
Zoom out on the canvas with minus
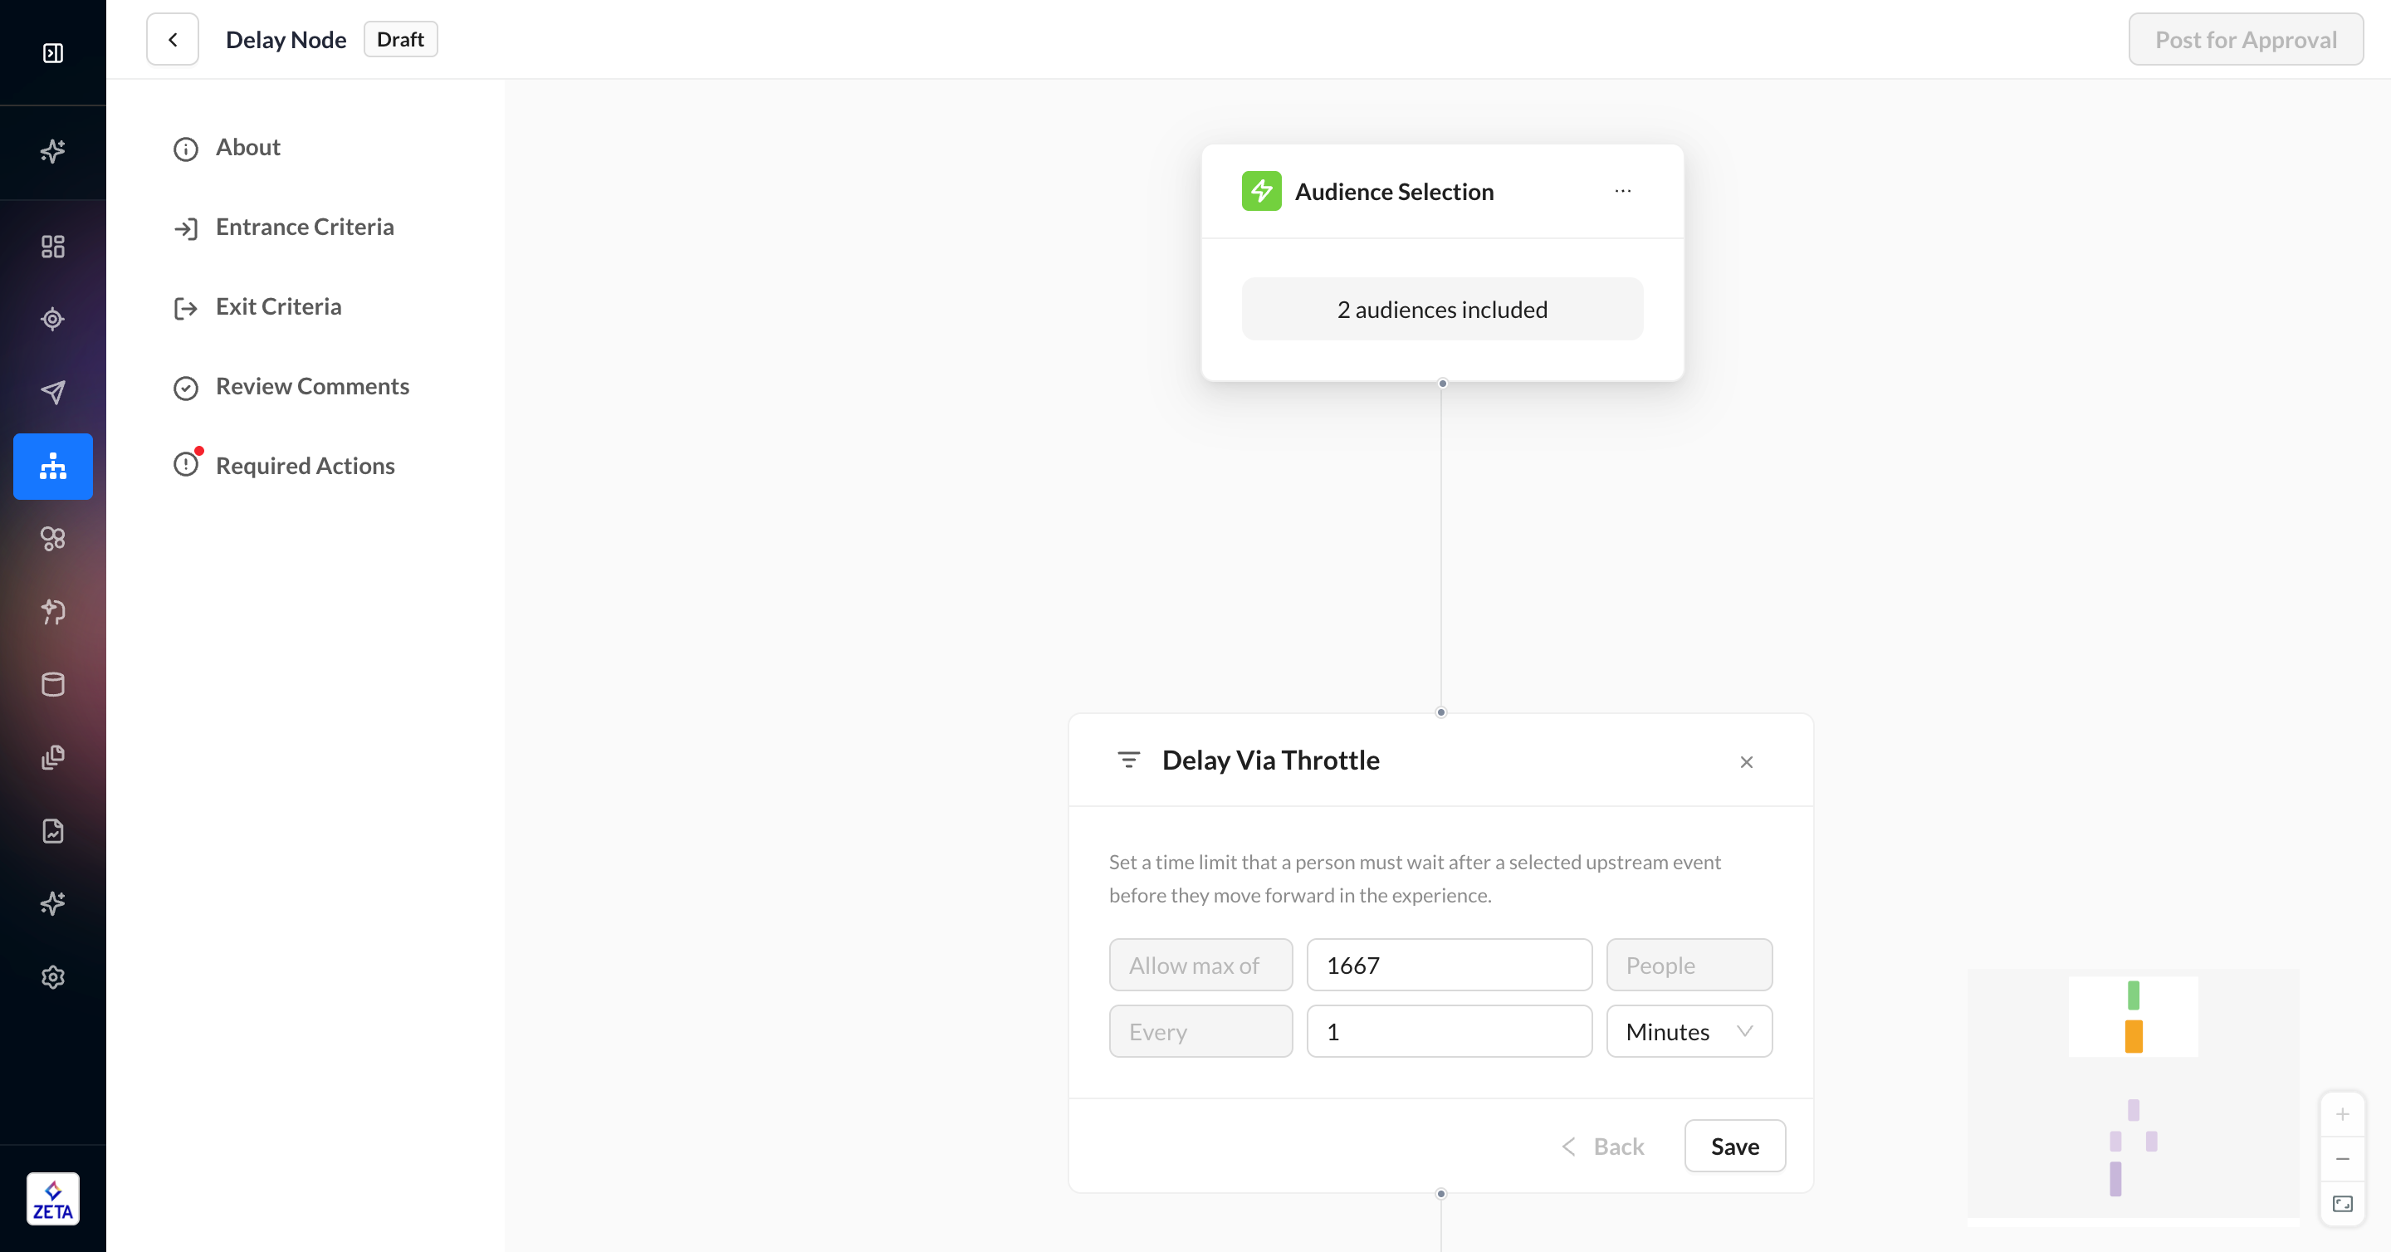[x=2342, y=1159]
